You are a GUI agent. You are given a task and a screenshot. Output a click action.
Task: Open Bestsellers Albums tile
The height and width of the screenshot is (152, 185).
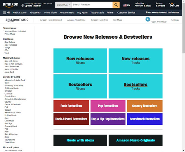coord(80,86)
